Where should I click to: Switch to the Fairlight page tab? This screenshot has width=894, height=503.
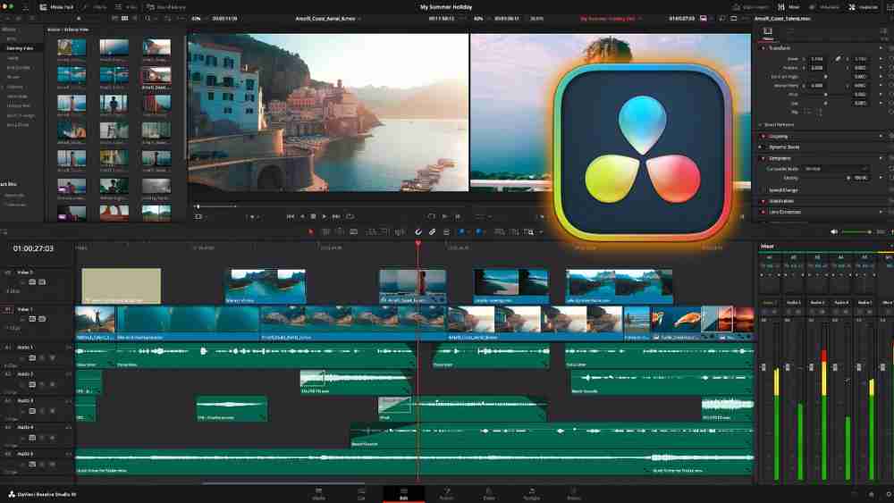531,493
